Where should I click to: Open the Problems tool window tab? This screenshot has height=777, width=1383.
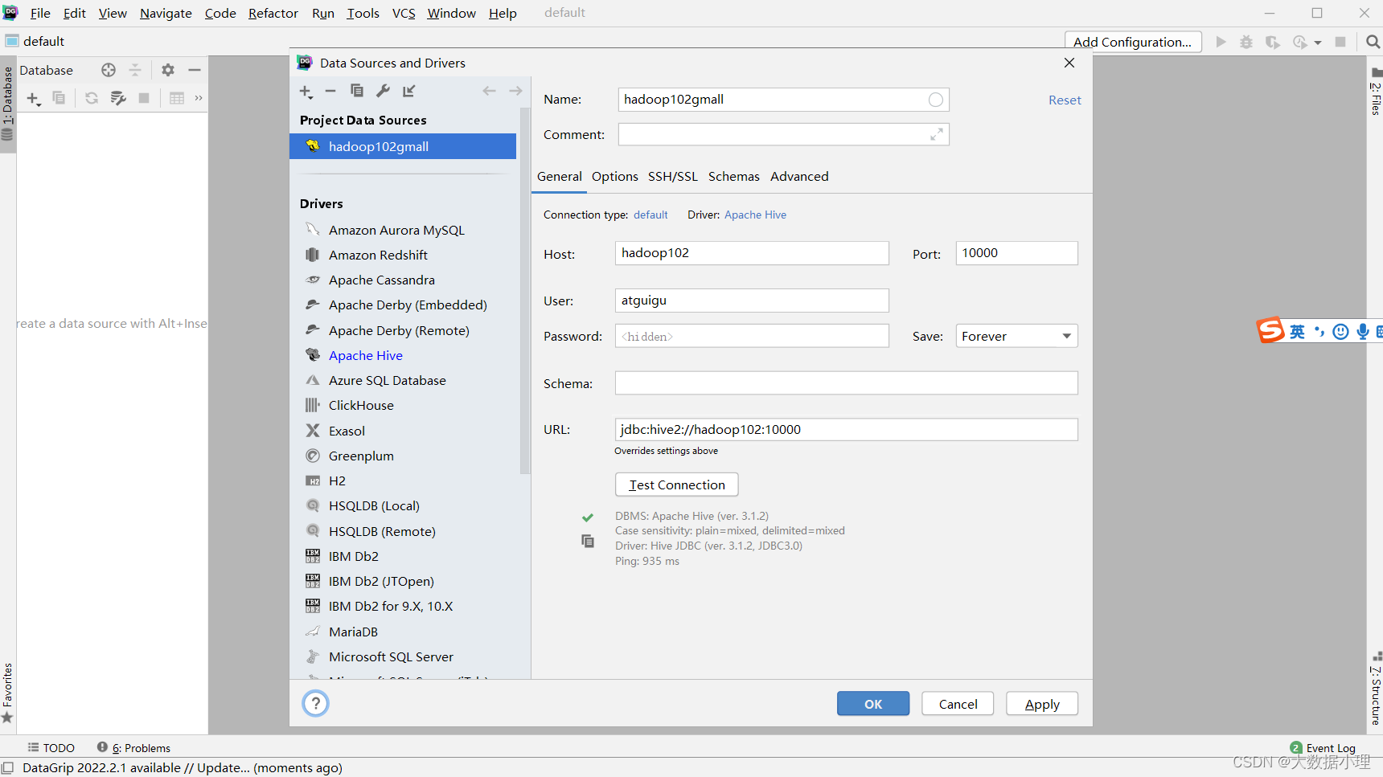click(134, 748)
